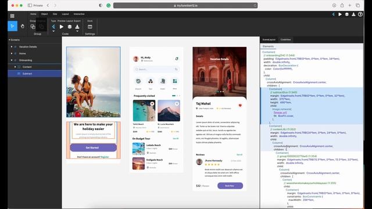
Task: Open the CodeView panel tab
Action: (x=285, y=39)
